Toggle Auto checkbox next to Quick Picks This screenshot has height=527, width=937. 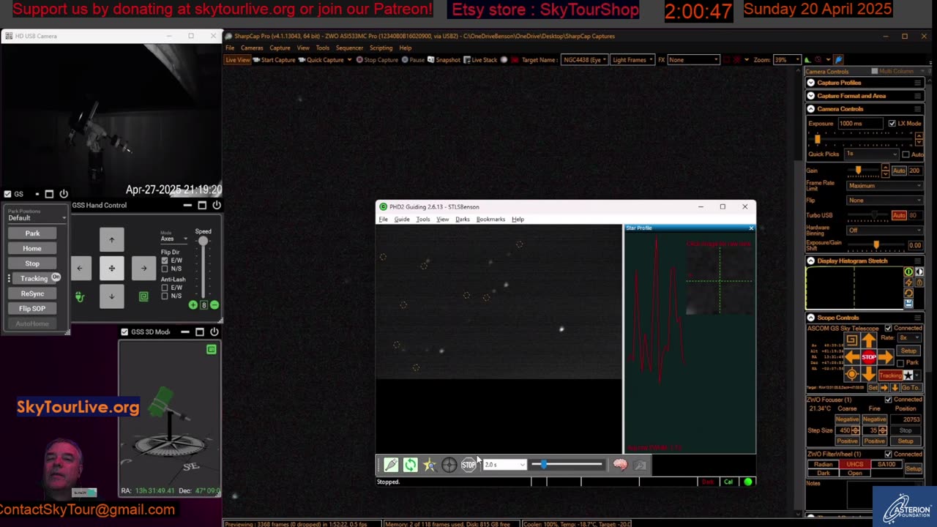tap(906, 154)
